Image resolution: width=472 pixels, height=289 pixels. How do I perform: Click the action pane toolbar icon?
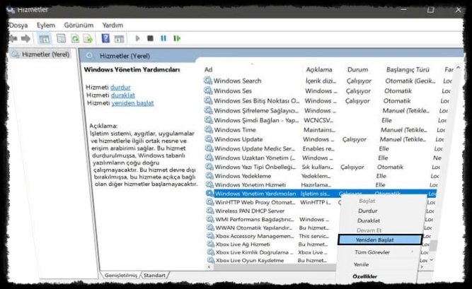(x=119, y=38)
